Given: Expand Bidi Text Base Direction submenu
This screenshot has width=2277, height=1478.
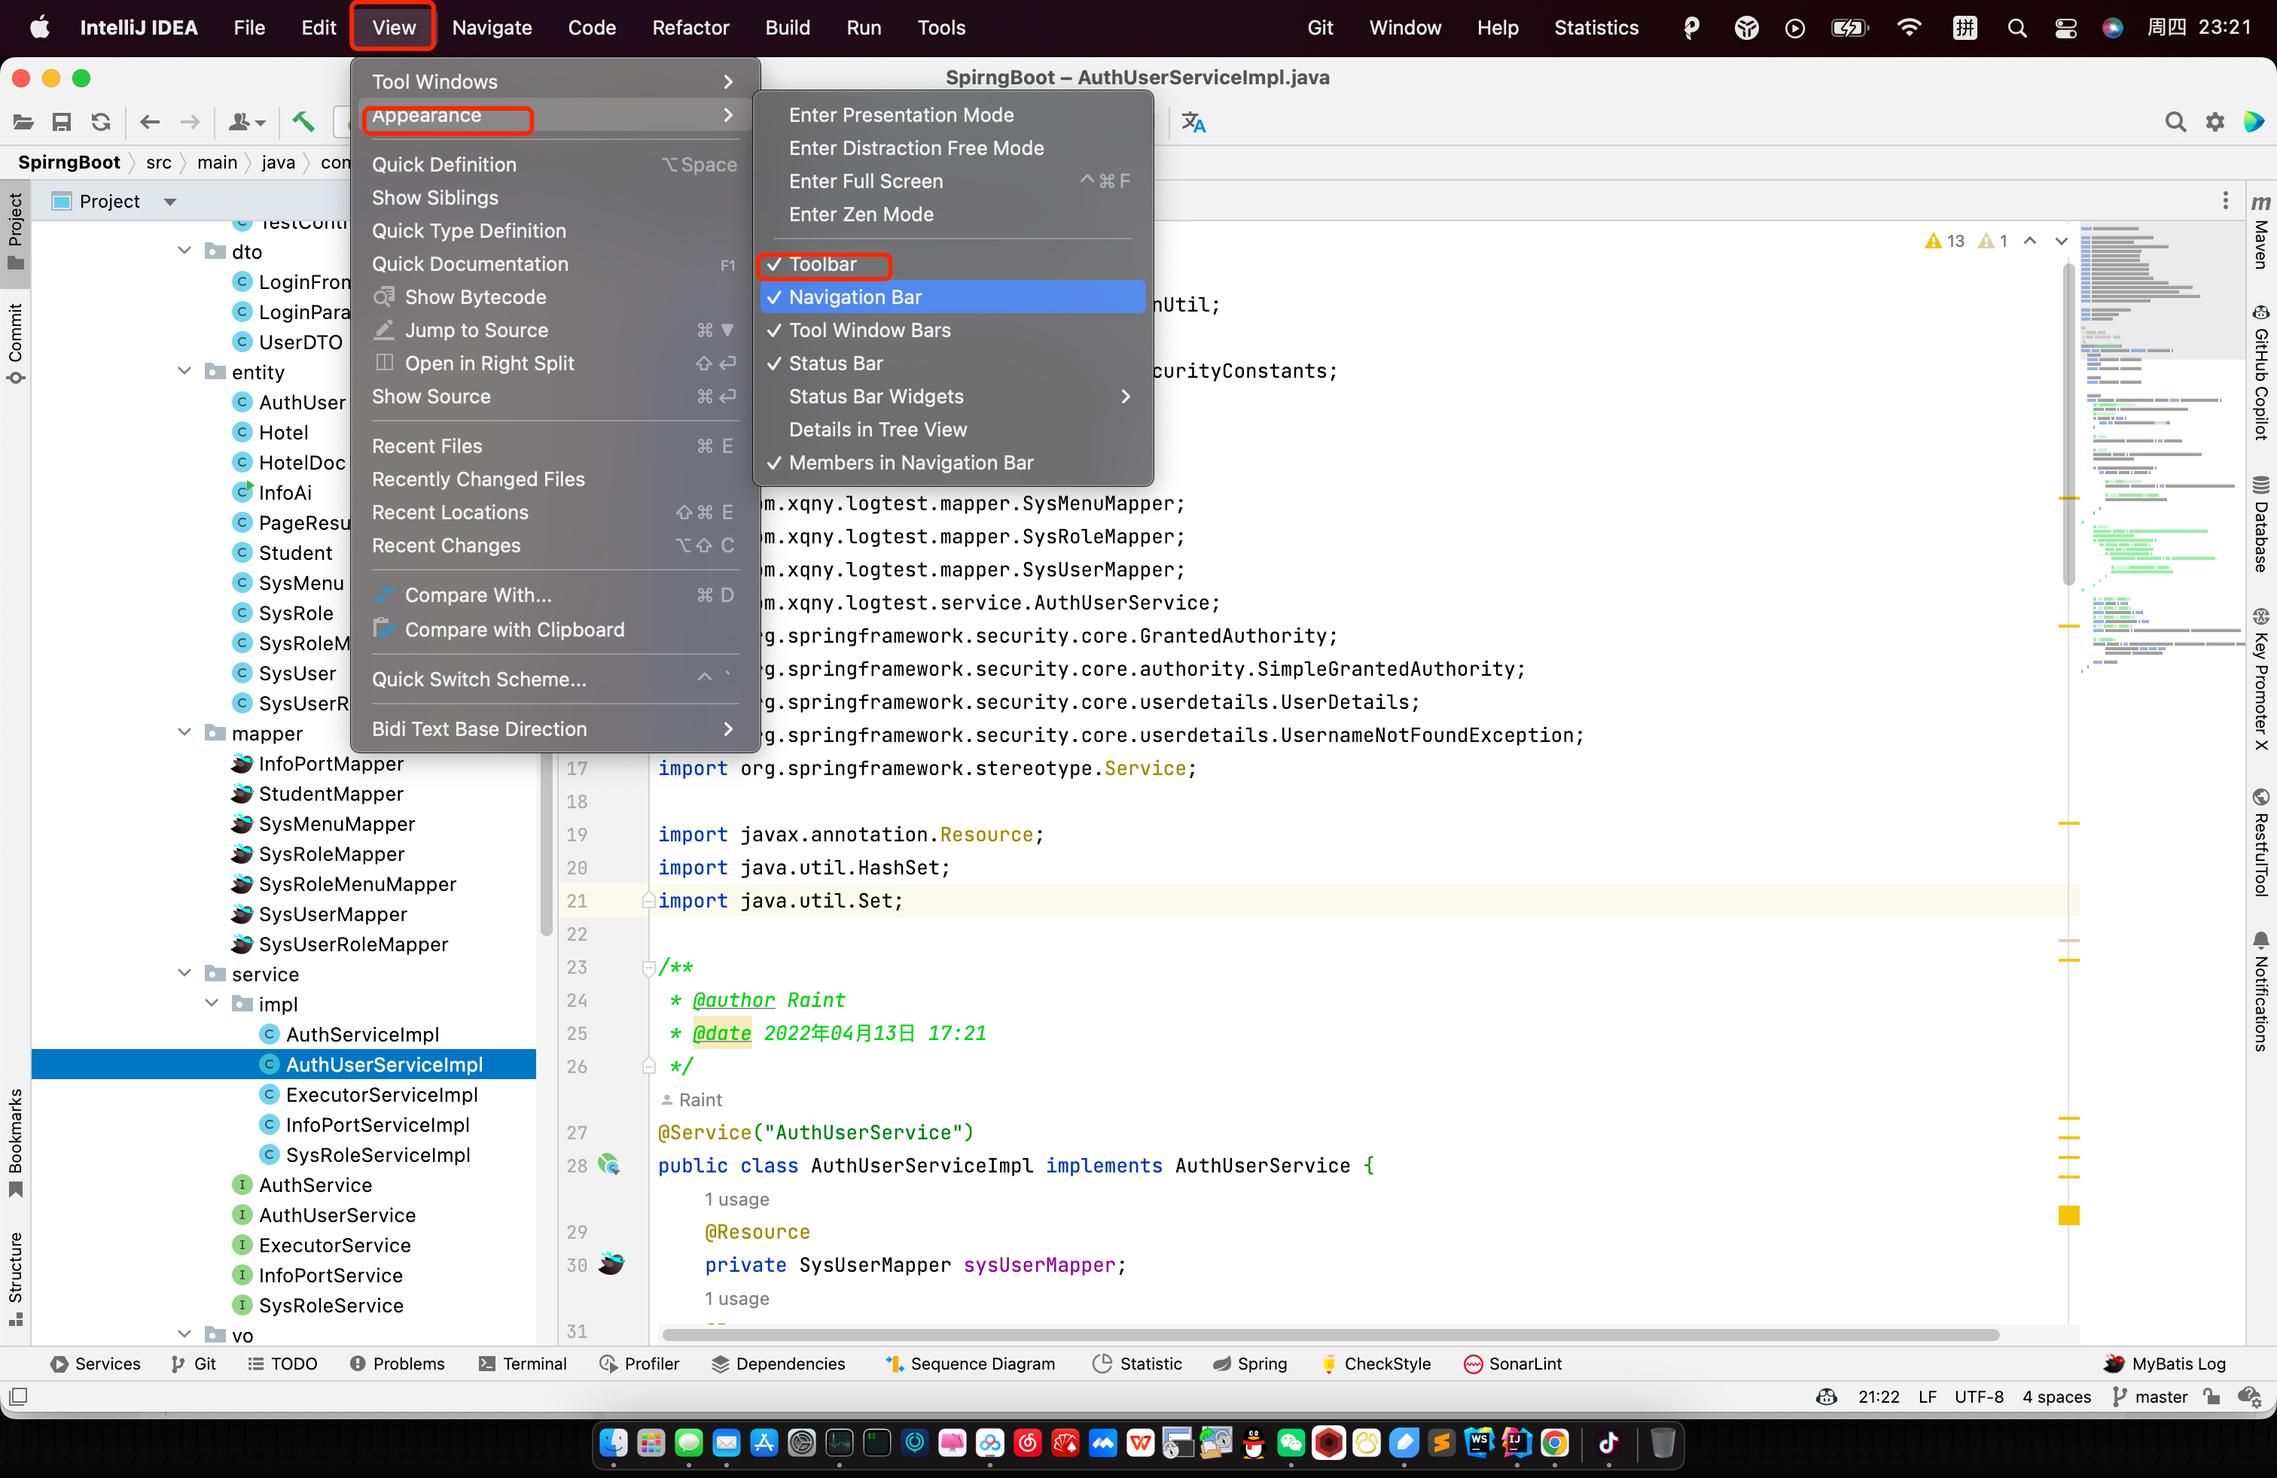Looking at the screenshot, I should pos(555,728).
